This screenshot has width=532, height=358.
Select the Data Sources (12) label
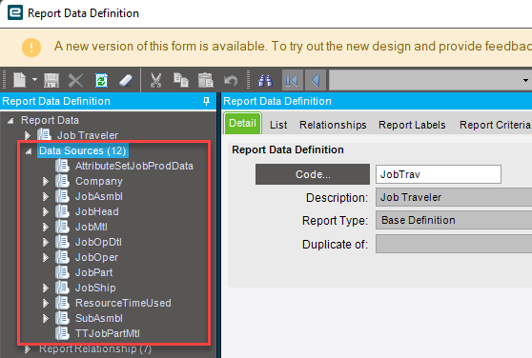click(82, 150)
